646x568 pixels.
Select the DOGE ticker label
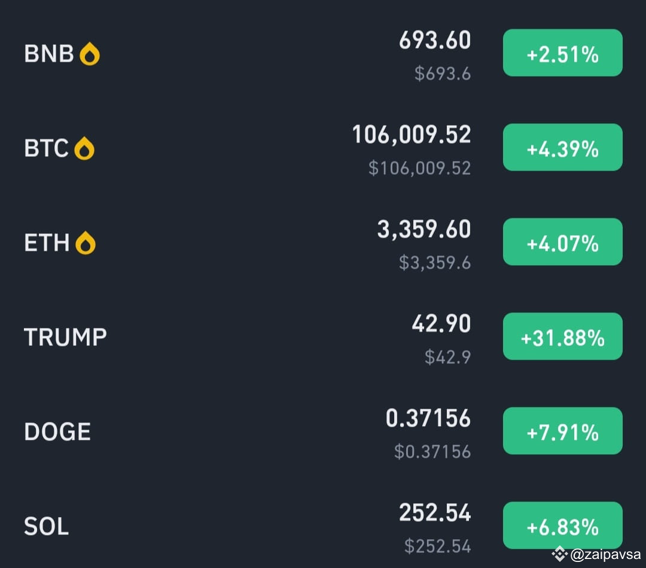57,432
